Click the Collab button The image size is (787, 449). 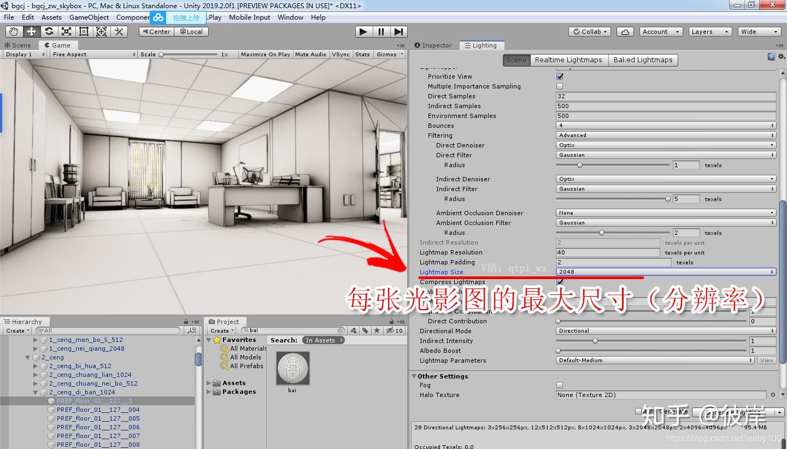click(x=589, y=31)
